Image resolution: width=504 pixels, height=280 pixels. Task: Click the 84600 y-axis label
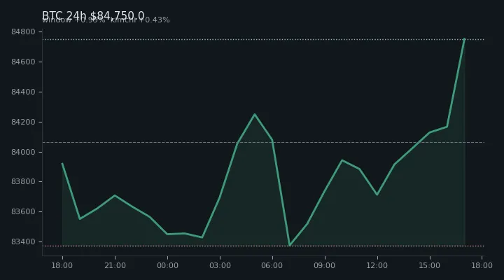23,62
